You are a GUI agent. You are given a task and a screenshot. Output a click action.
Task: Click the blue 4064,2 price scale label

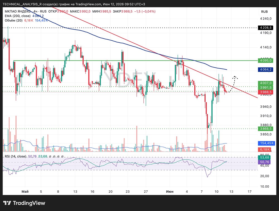266,69
